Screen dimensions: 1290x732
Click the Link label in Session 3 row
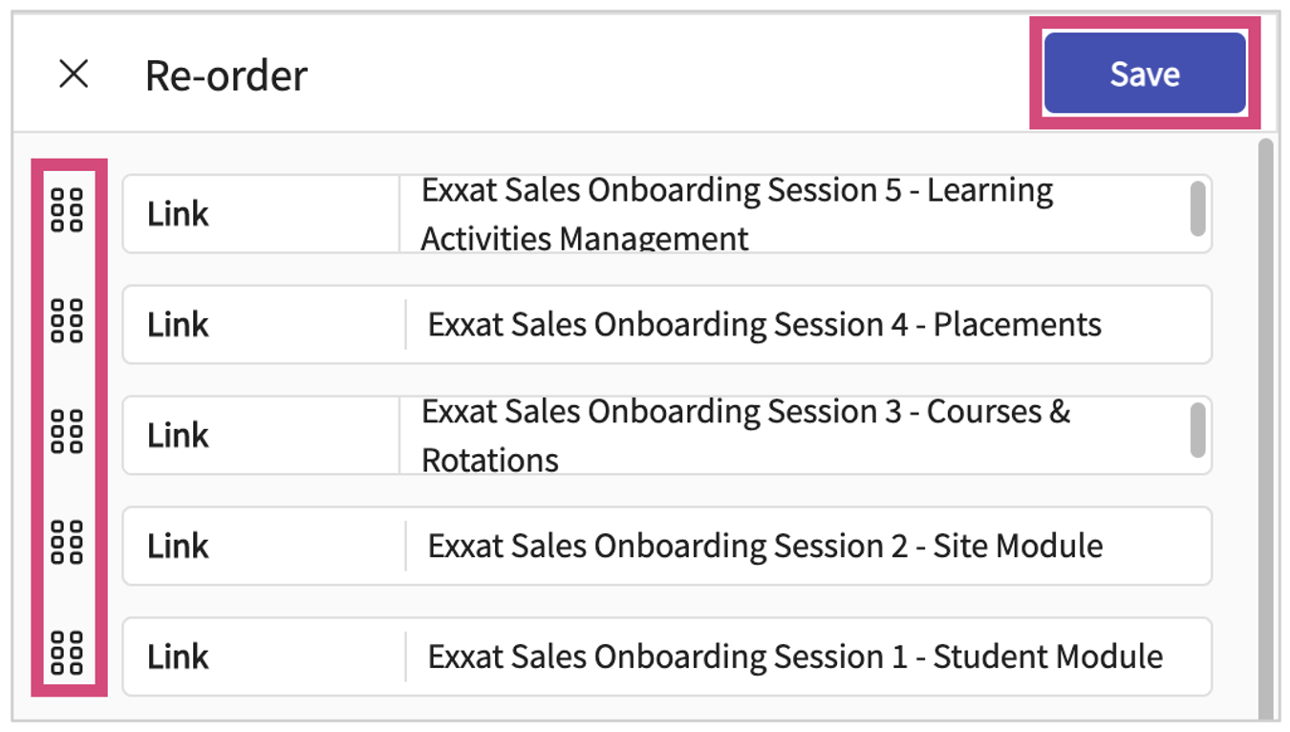click(x=178, y=436)
